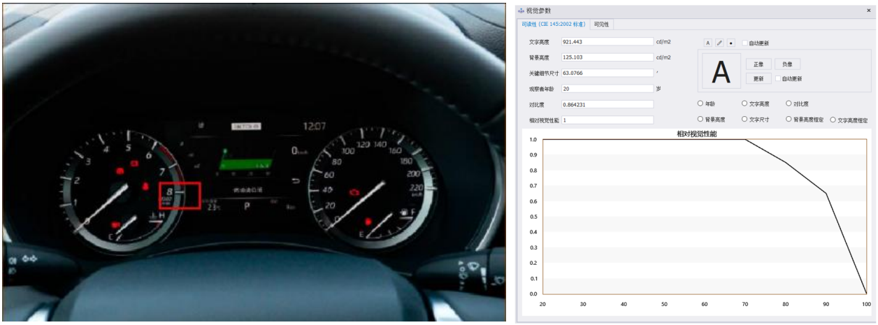Click the 更新 button
878x325 pixels.
(x=758, y=78)
